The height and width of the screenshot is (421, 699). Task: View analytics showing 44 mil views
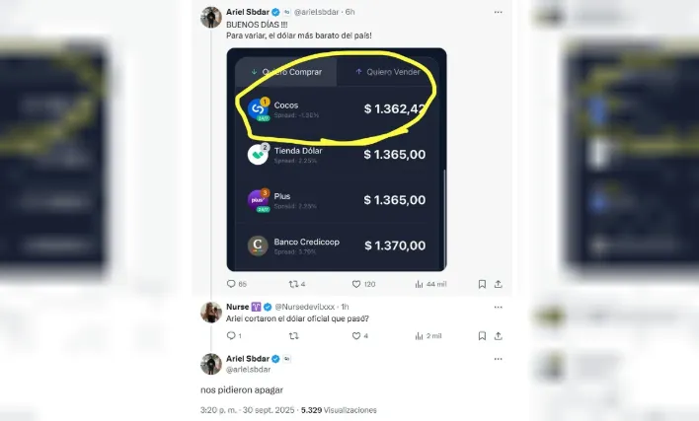tap(430, 284)
